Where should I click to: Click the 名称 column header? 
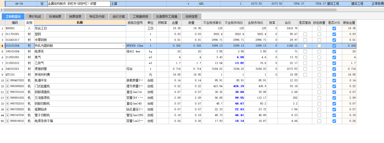click(x=80, y=23)
